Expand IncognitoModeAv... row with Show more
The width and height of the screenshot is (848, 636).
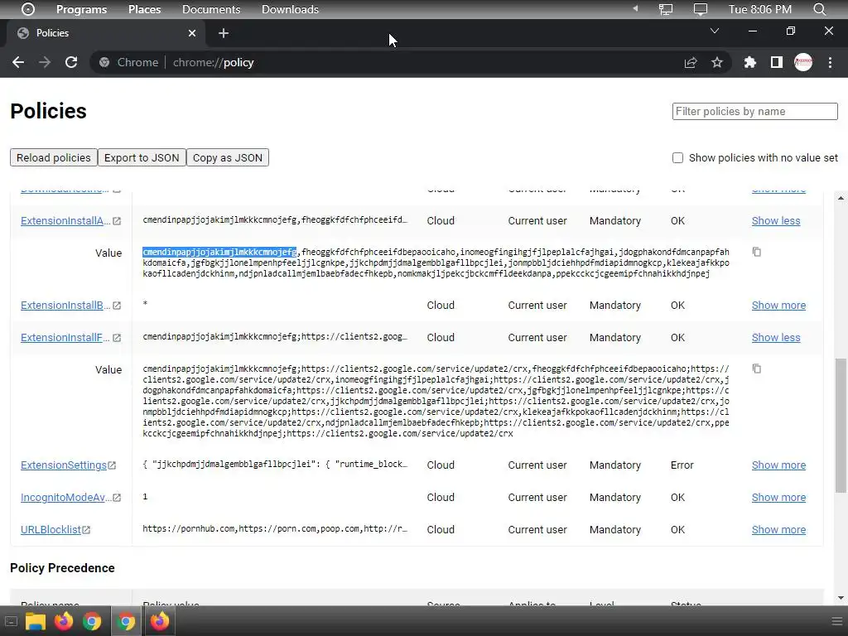(x=778, y=497)
